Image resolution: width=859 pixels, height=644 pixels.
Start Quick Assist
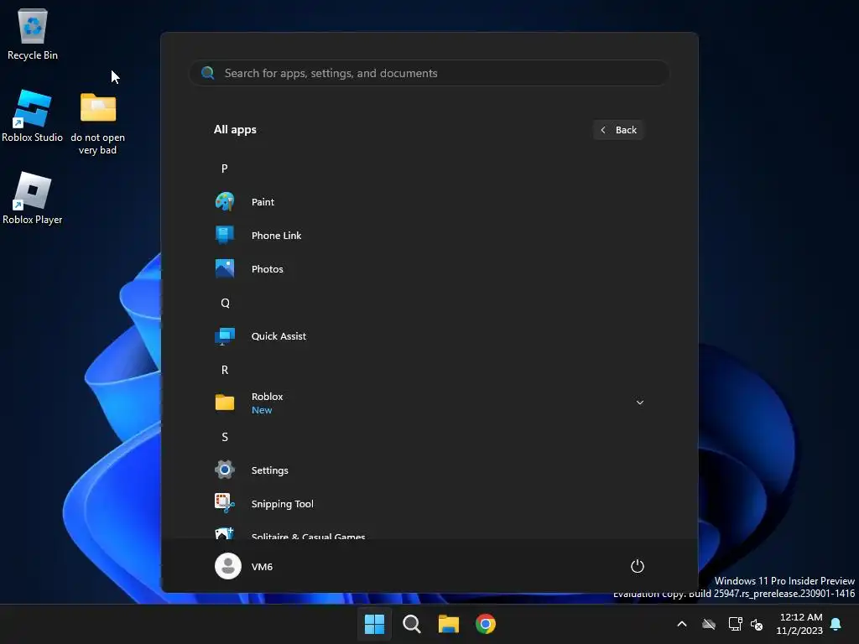pyautogui.click(x=429, y=336)
